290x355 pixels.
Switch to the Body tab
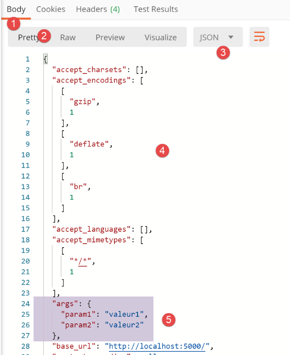coord(16,9)
